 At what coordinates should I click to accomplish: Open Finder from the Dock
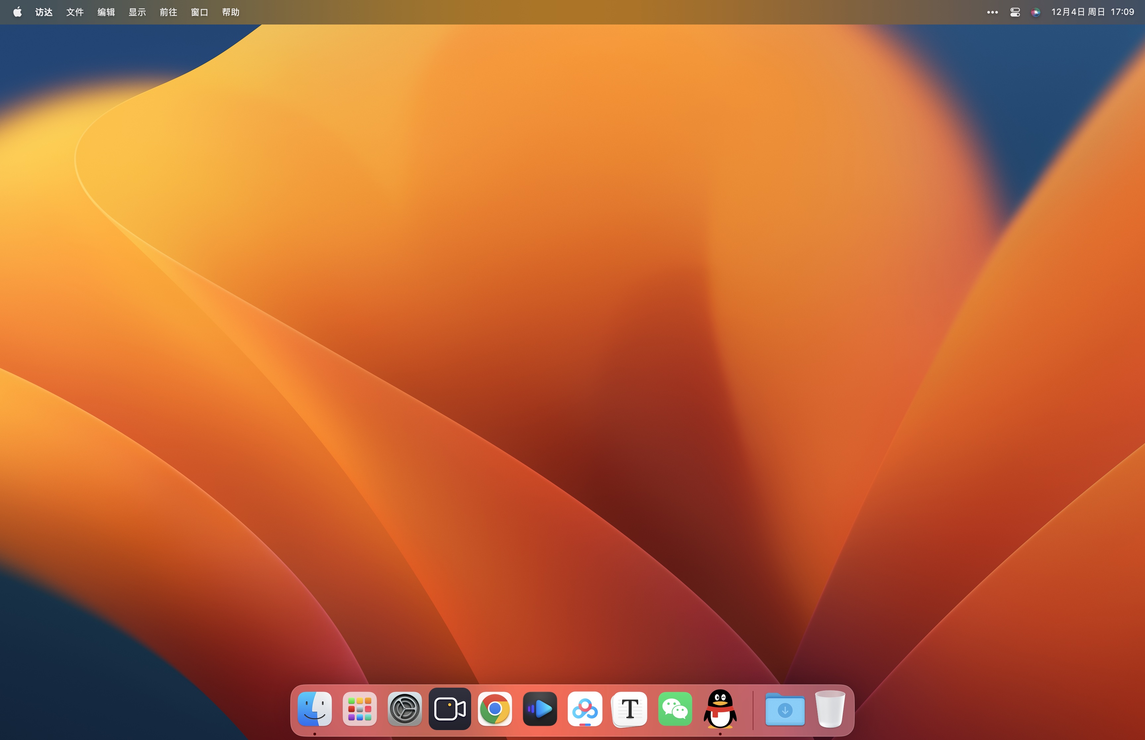tap(315, 709)
